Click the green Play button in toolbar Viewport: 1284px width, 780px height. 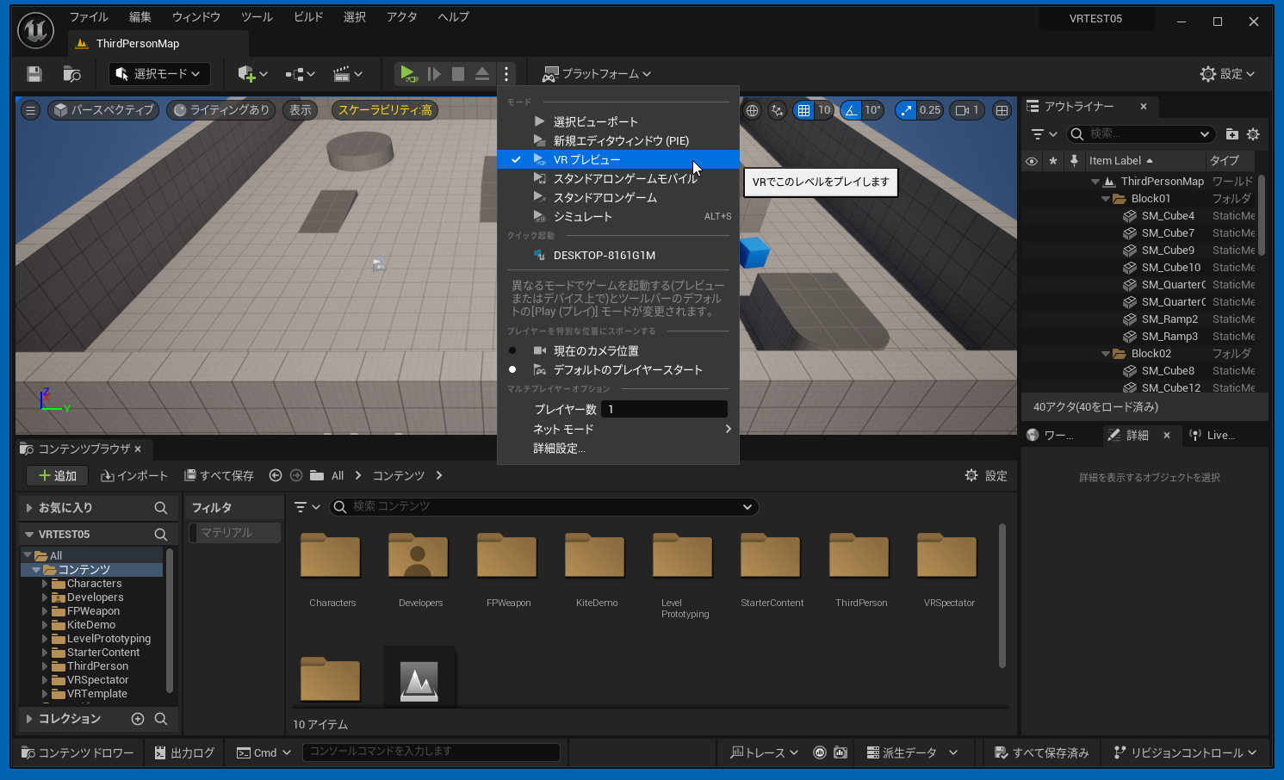pos(408,74)
